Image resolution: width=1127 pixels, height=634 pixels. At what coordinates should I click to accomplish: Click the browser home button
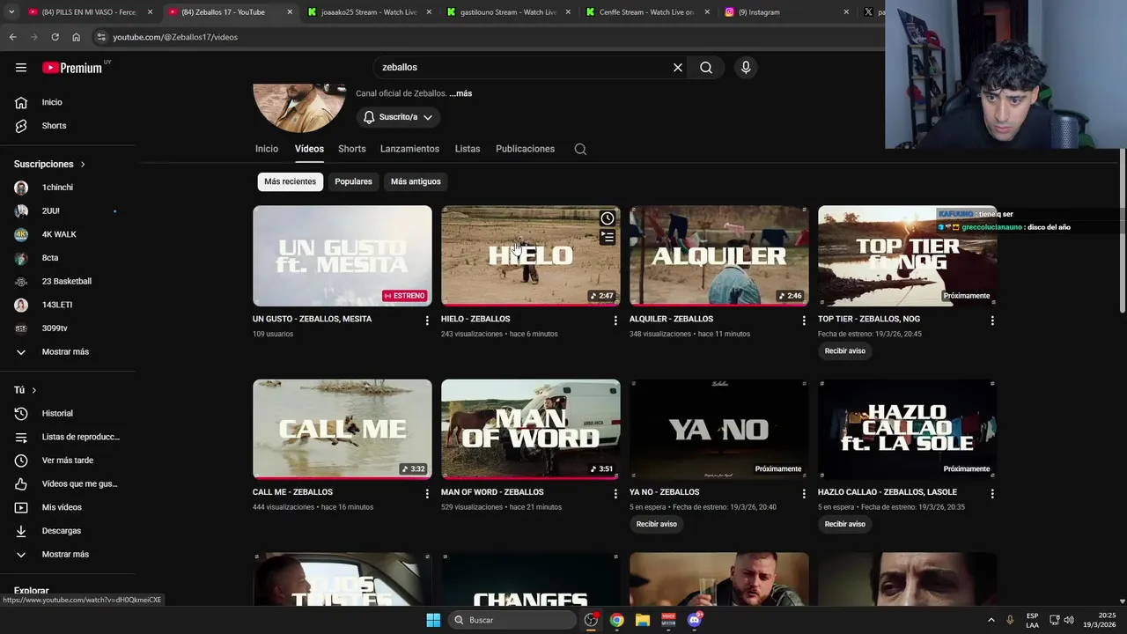coord(76,37)
